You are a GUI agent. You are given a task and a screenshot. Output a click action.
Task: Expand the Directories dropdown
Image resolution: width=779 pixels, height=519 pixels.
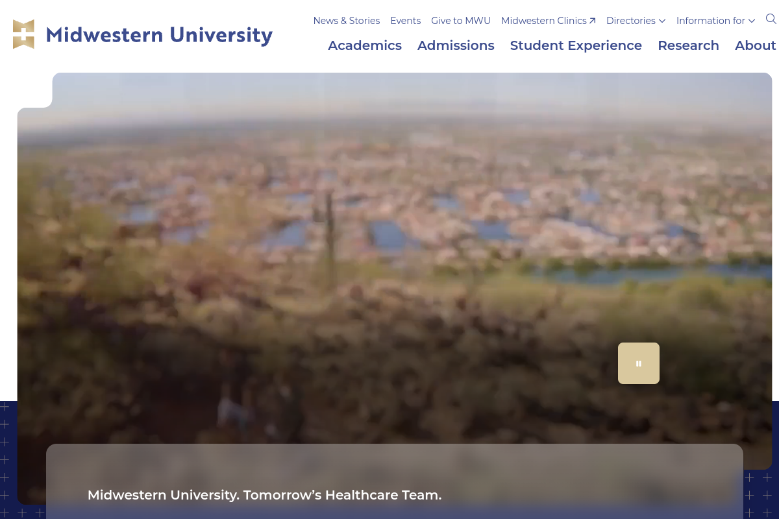[636, 21]
